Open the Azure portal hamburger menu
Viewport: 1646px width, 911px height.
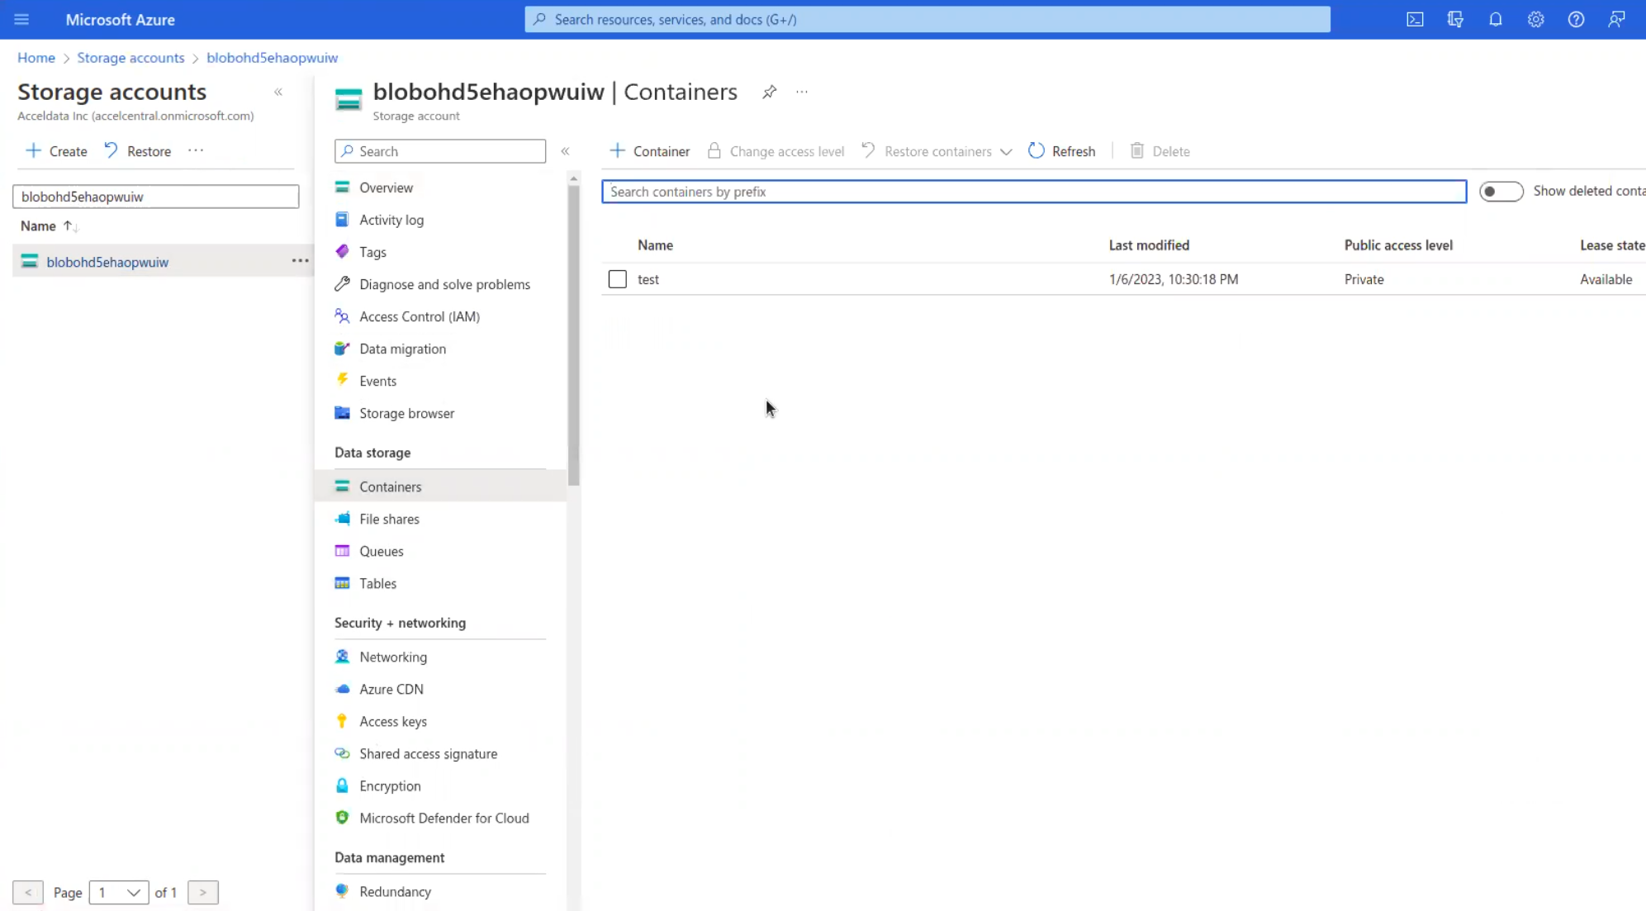tap(21, 19)
